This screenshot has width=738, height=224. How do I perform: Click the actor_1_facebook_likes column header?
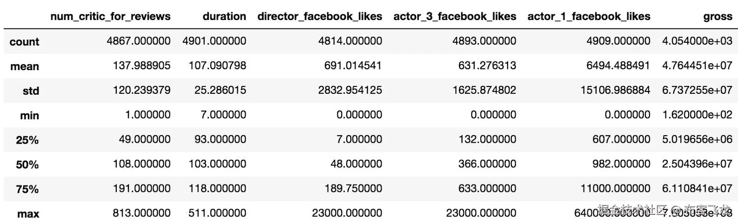click(589, 17)
